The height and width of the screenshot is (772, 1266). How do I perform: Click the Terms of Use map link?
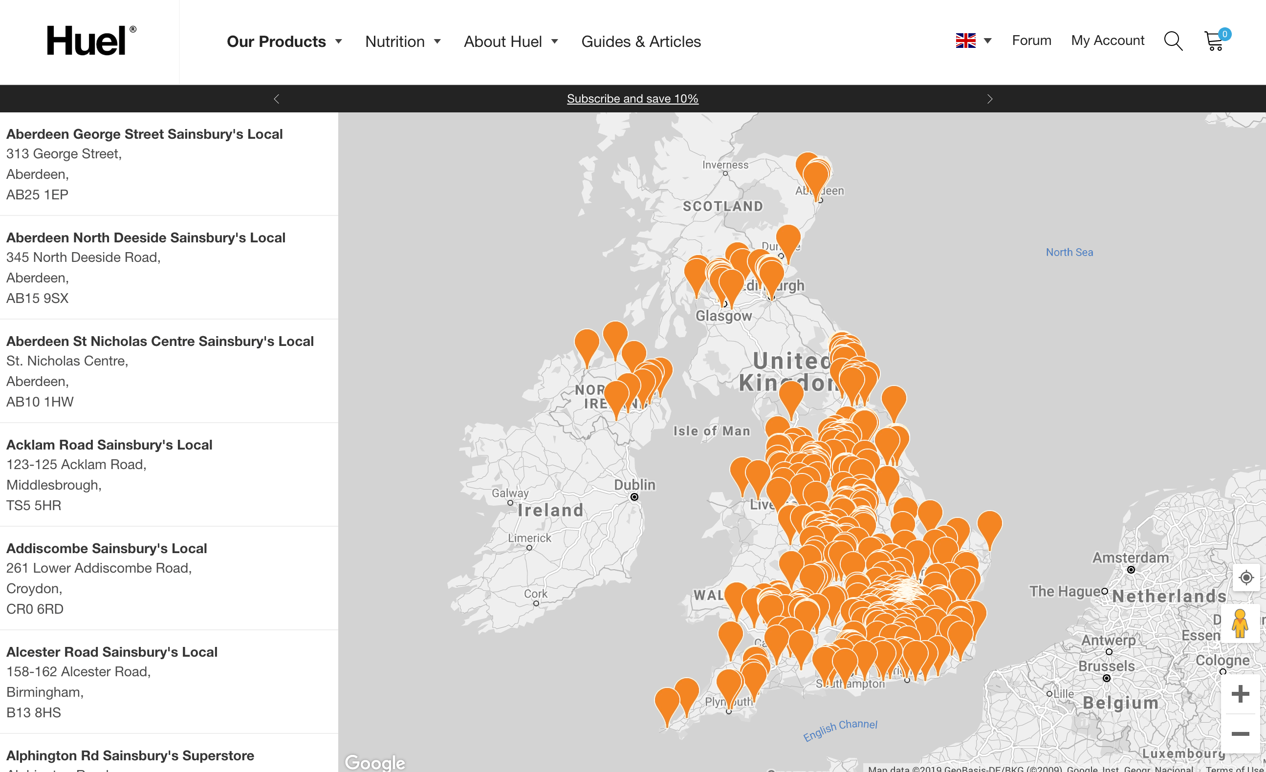1235,769
